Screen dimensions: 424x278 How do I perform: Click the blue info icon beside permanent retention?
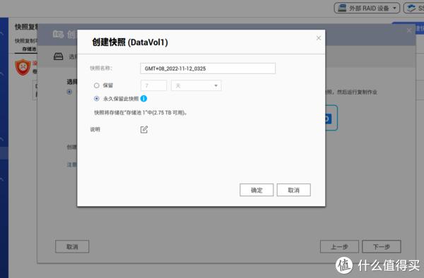143,99
